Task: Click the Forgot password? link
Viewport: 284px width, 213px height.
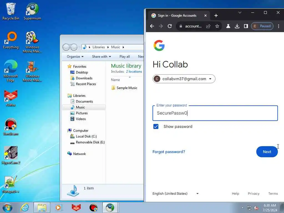Action: click(x=169, y=152)
